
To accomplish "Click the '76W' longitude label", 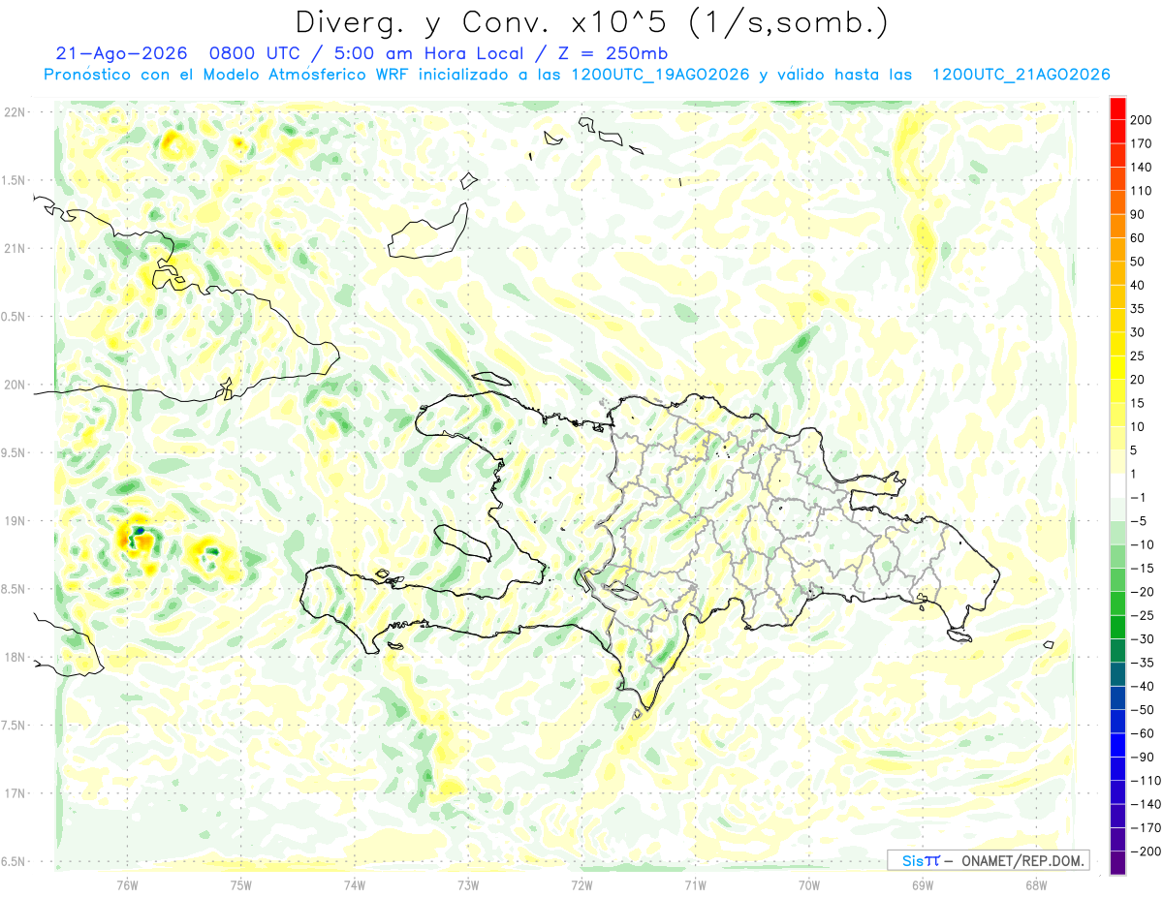I will click(127, 884).
